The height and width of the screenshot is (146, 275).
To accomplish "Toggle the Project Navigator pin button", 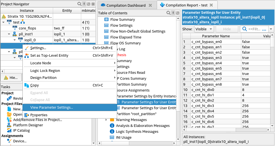I will click(x=84, y=4).
